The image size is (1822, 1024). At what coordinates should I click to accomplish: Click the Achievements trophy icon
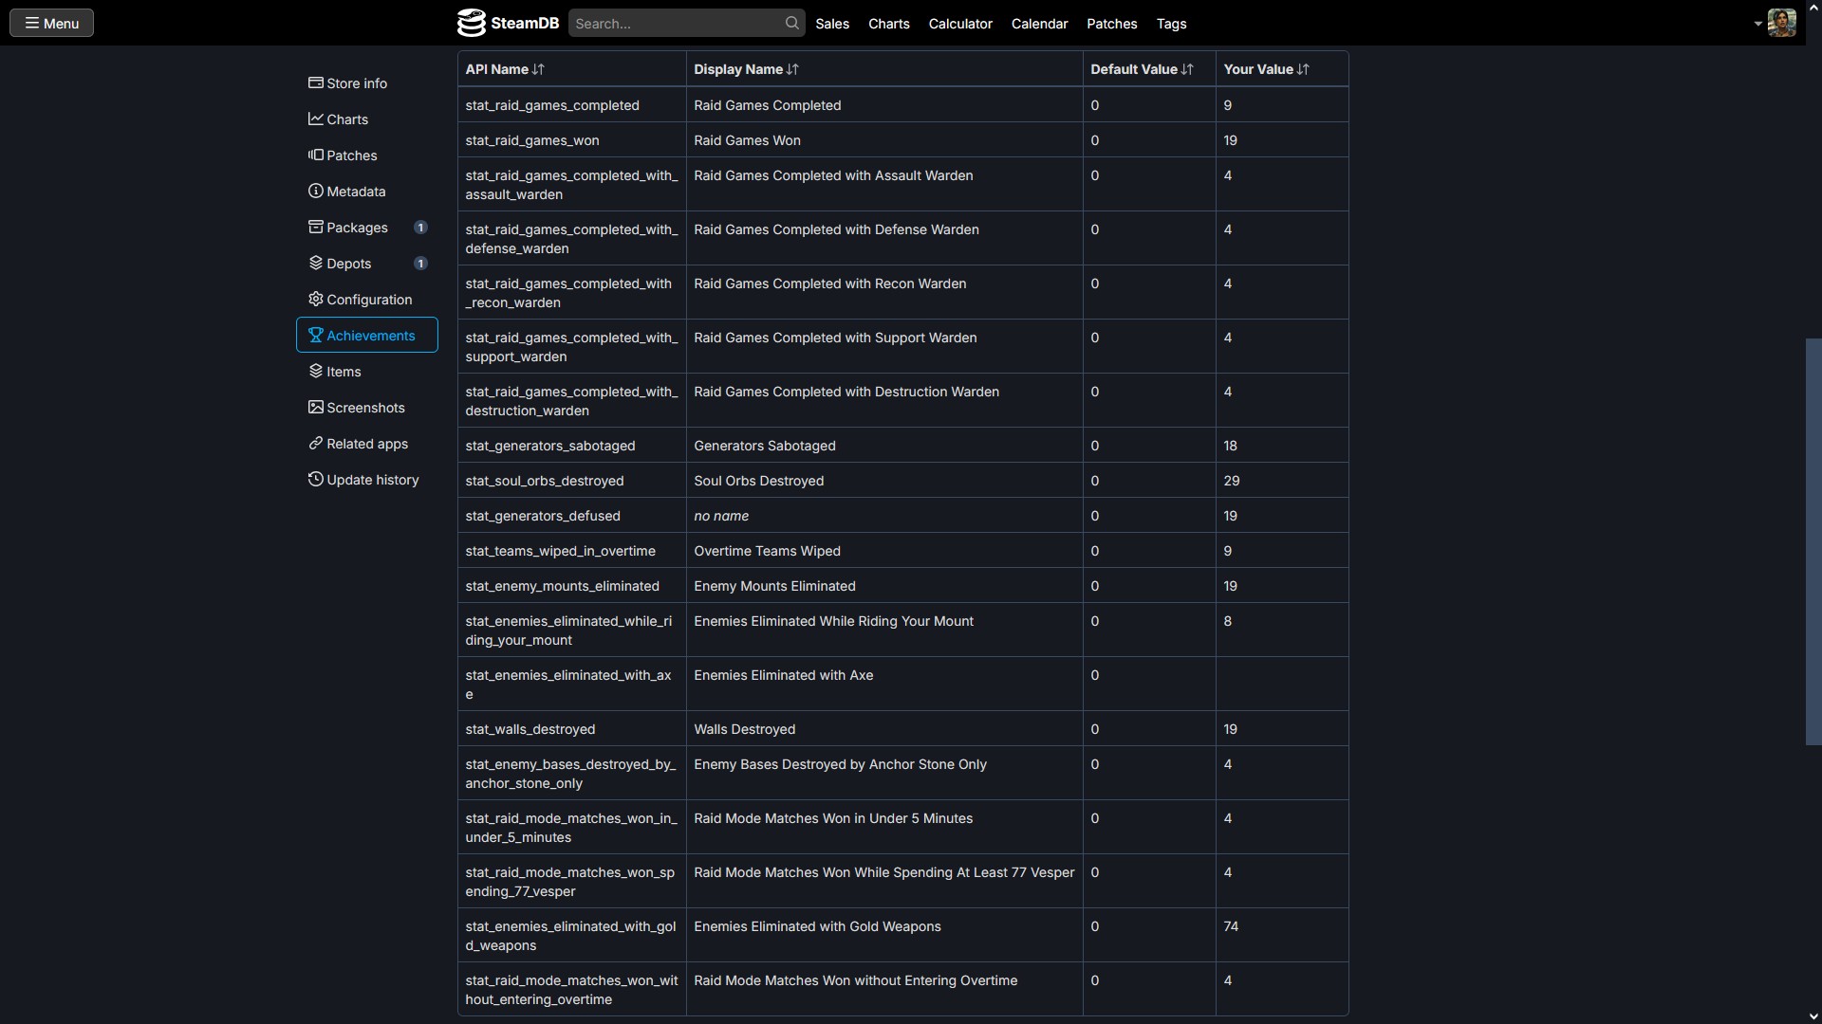(315, 336)
